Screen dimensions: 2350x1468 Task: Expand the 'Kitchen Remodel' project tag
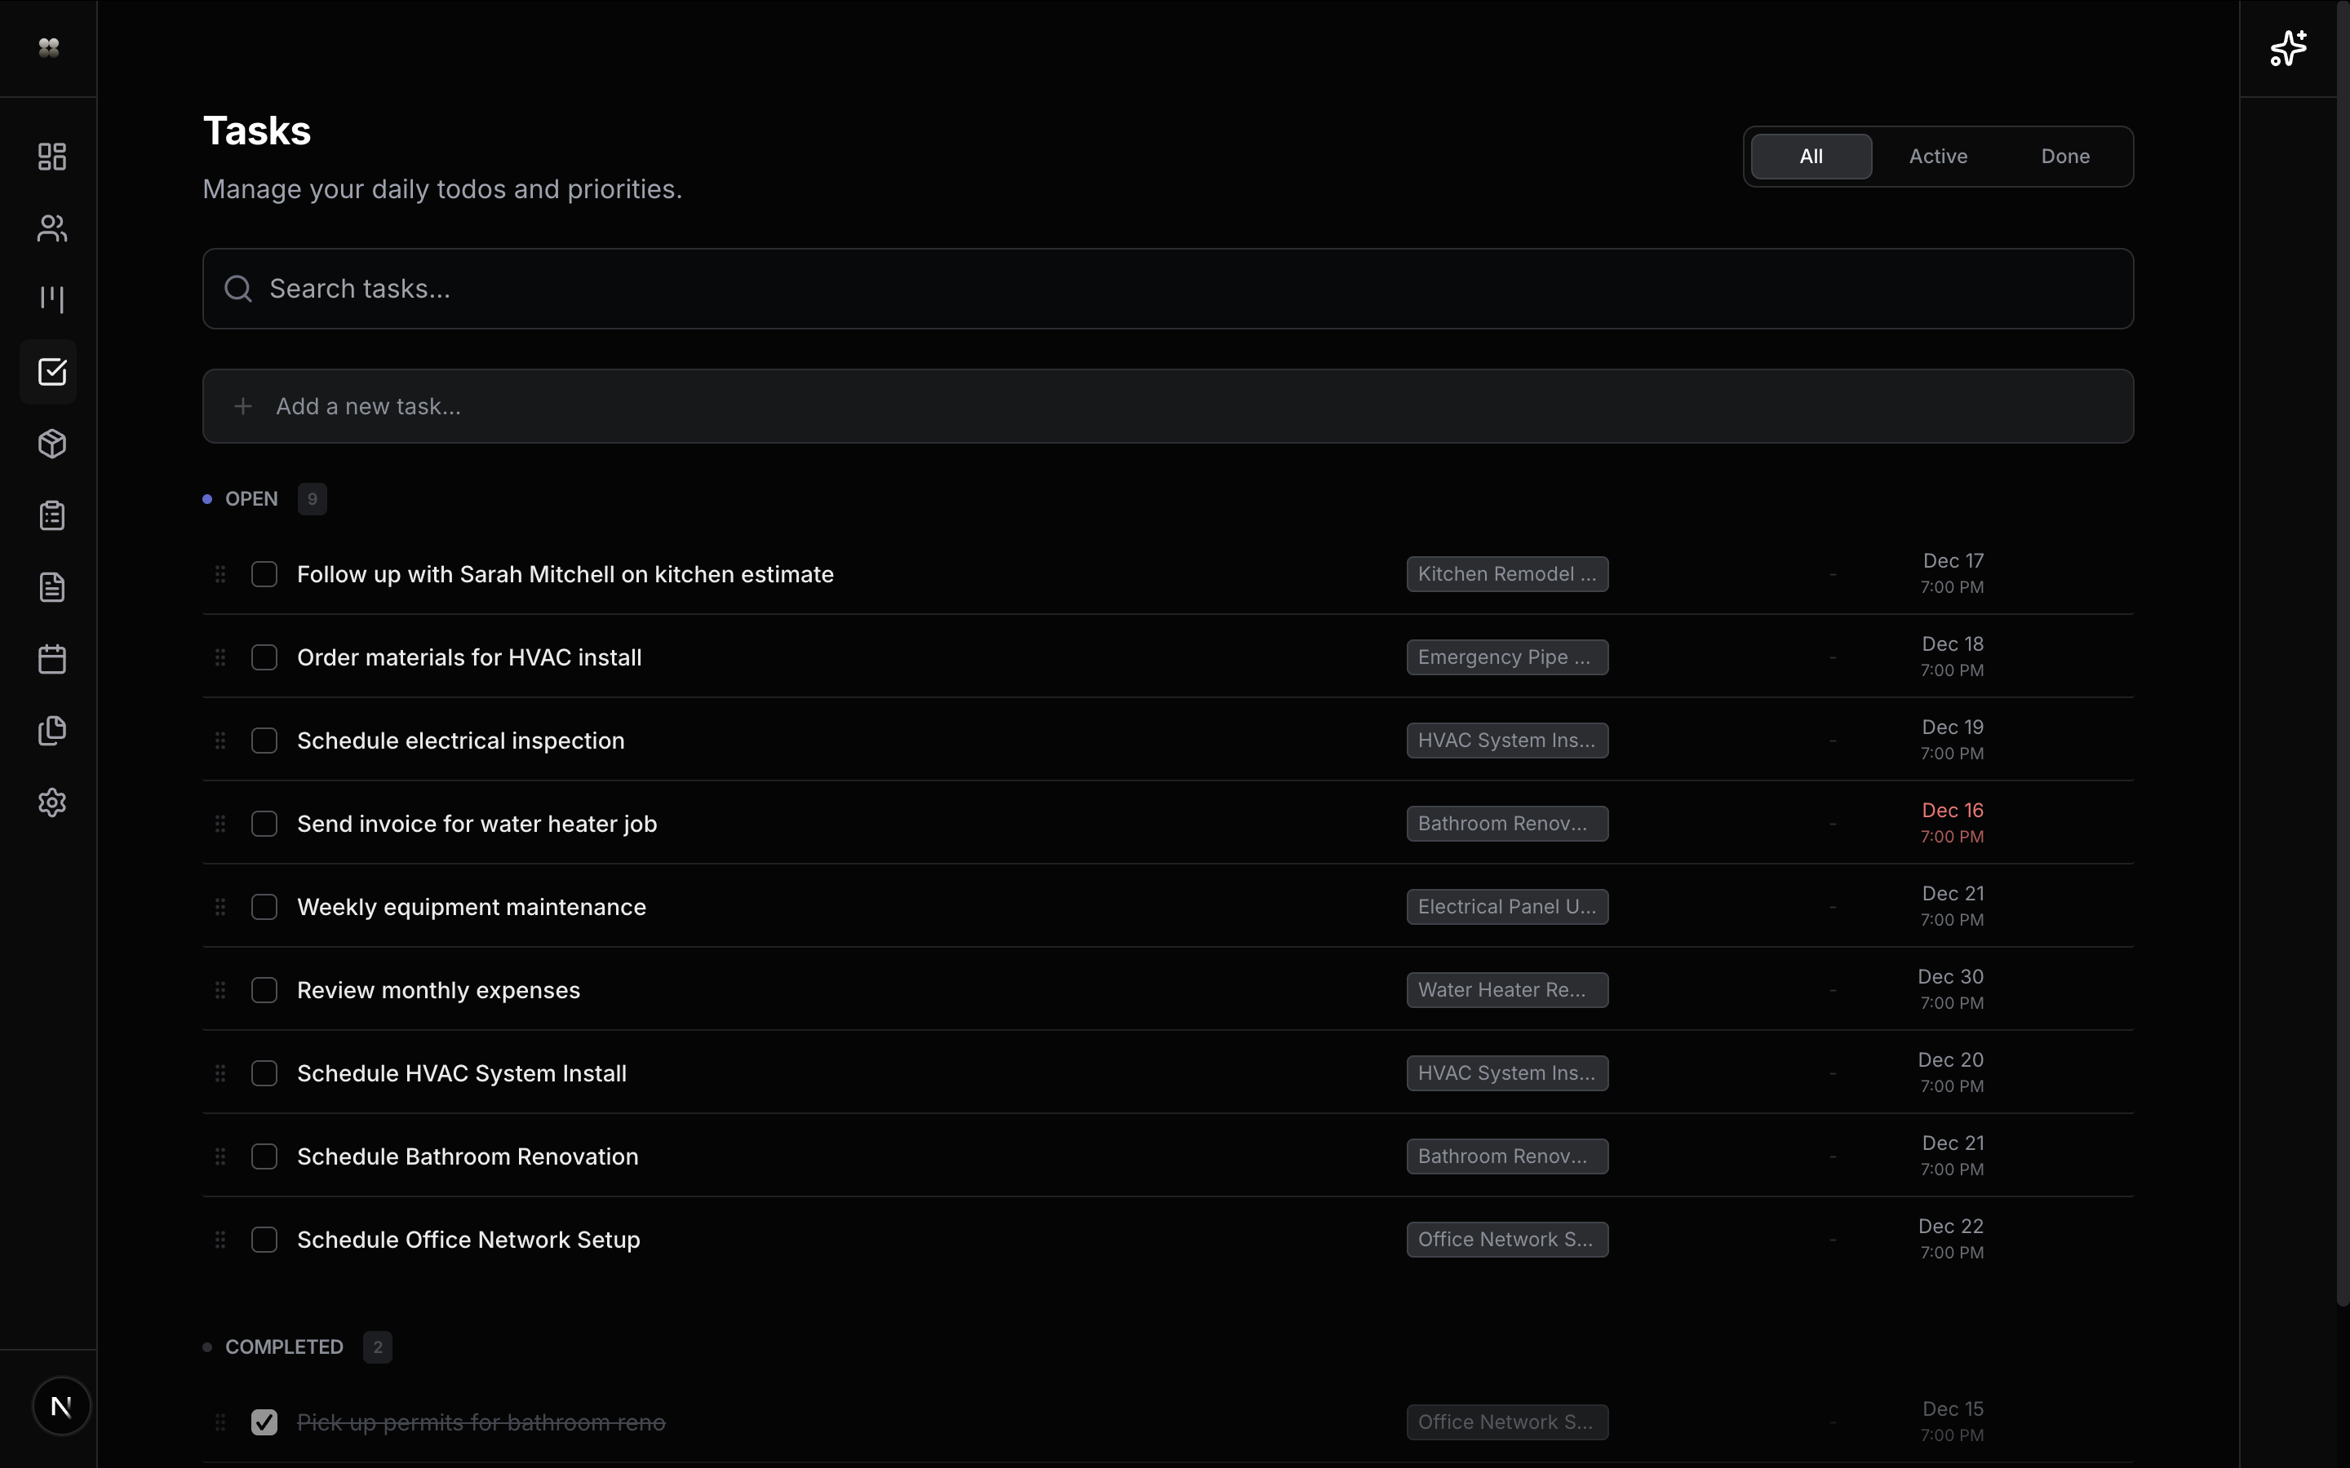1506,574
